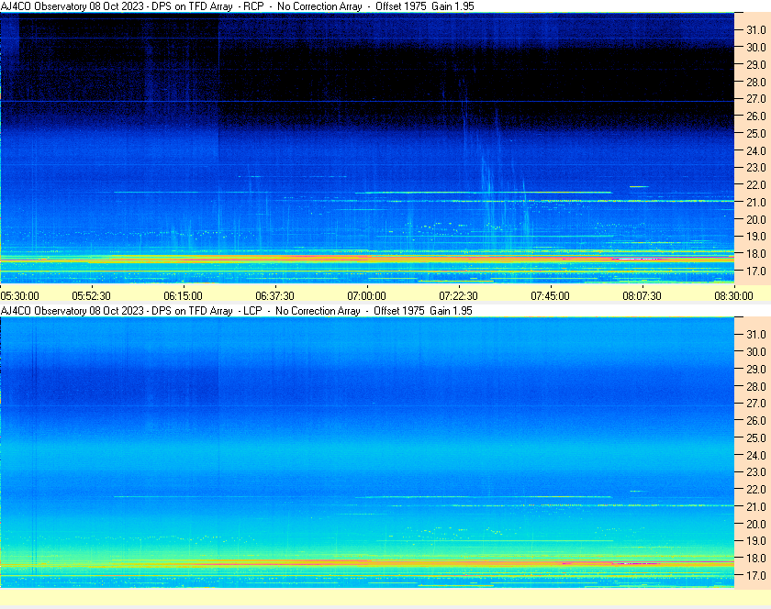The height and width of the screenshot is (609, 771).
Task: Click the 20.0 frequency label in RCP panel
Action: click(755, 220)
